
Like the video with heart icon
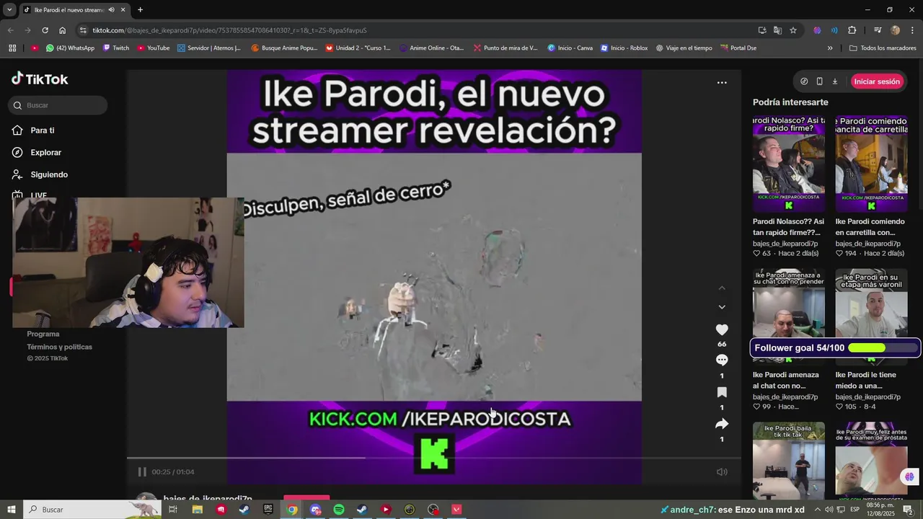click(x=722, y=329)
